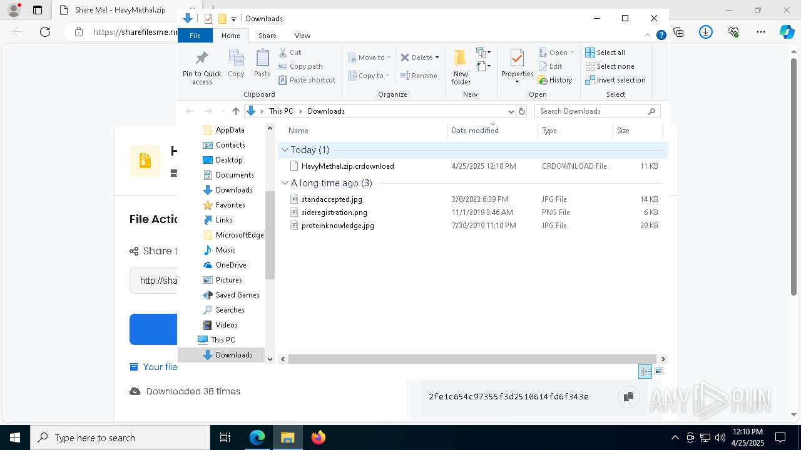The image size is (801, 450).
Task: Collapse the A long time ago group
Action: (285, 183)
